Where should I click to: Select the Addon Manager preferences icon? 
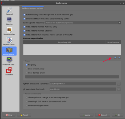pyautogui.click(x=9, y=51)
